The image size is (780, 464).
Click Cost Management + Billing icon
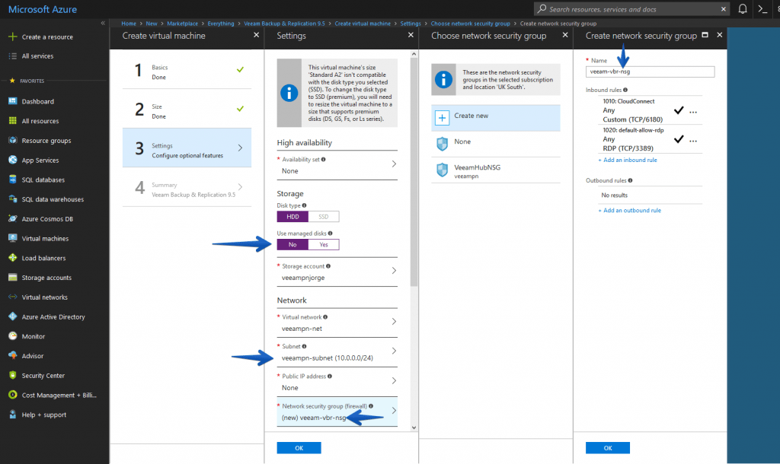click(13, 395)
